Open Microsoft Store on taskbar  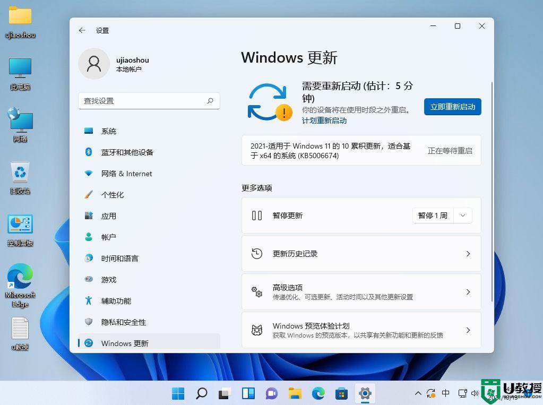point(341,393)
